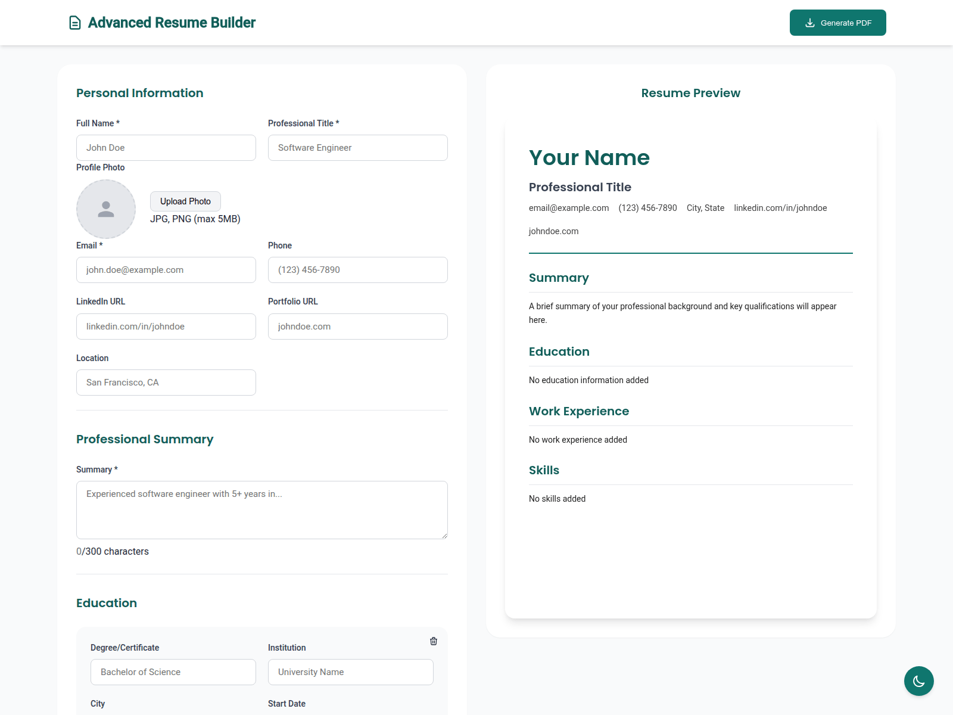953x715 pixels.
Task: Focus the Degree/Certificate input
Action: 173,672
